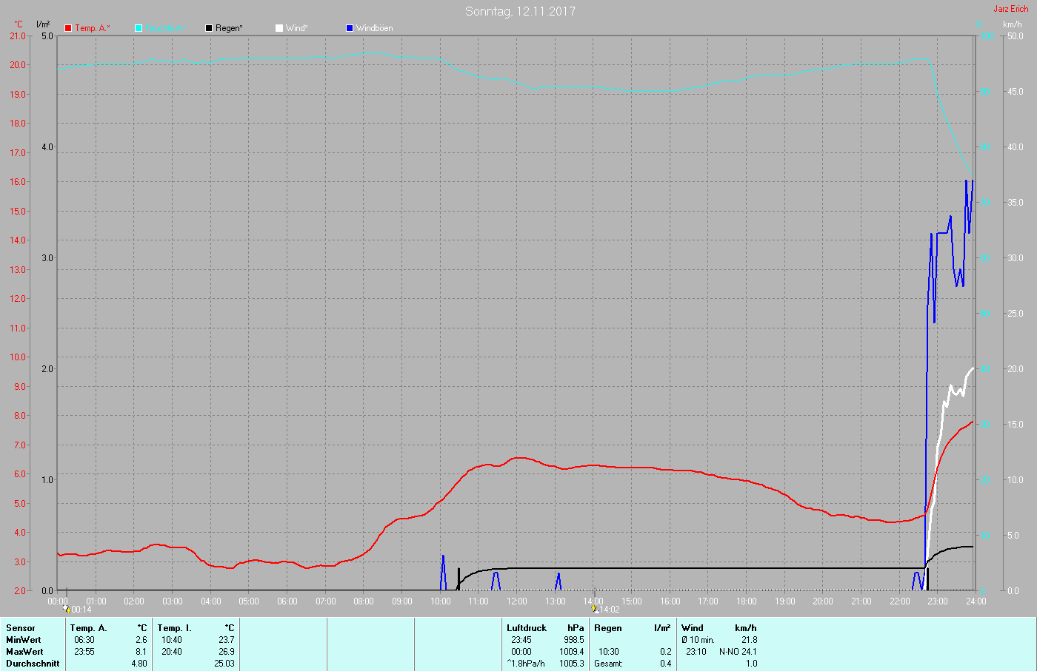Select the 'Temp. A.*' legend label
Image resolution: width=1037 pixels, height=671 pixels.
[93, 28]
